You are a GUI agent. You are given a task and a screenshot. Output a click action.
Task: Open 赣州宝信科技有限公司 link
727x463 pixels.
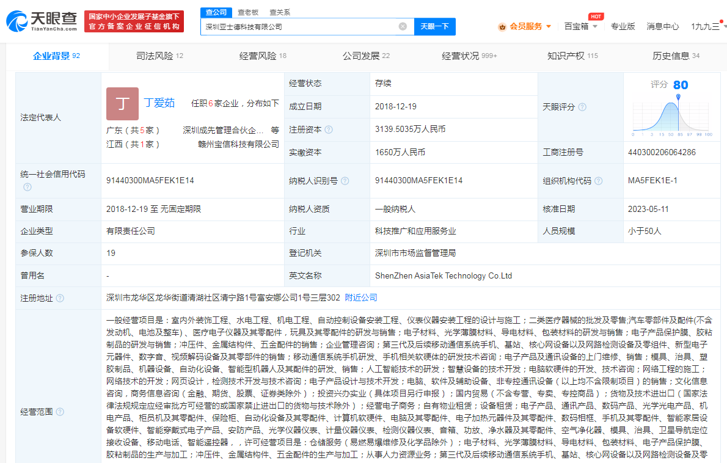pyautogui.click(x=238, y=144)
